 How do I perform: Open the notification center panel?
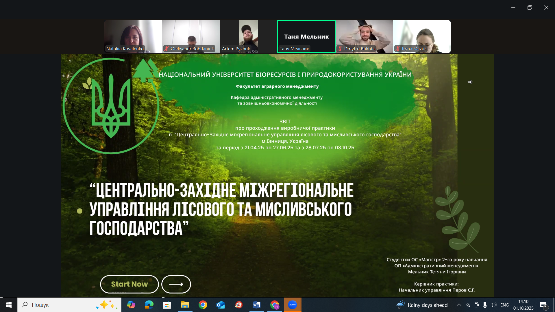(543, 305)
